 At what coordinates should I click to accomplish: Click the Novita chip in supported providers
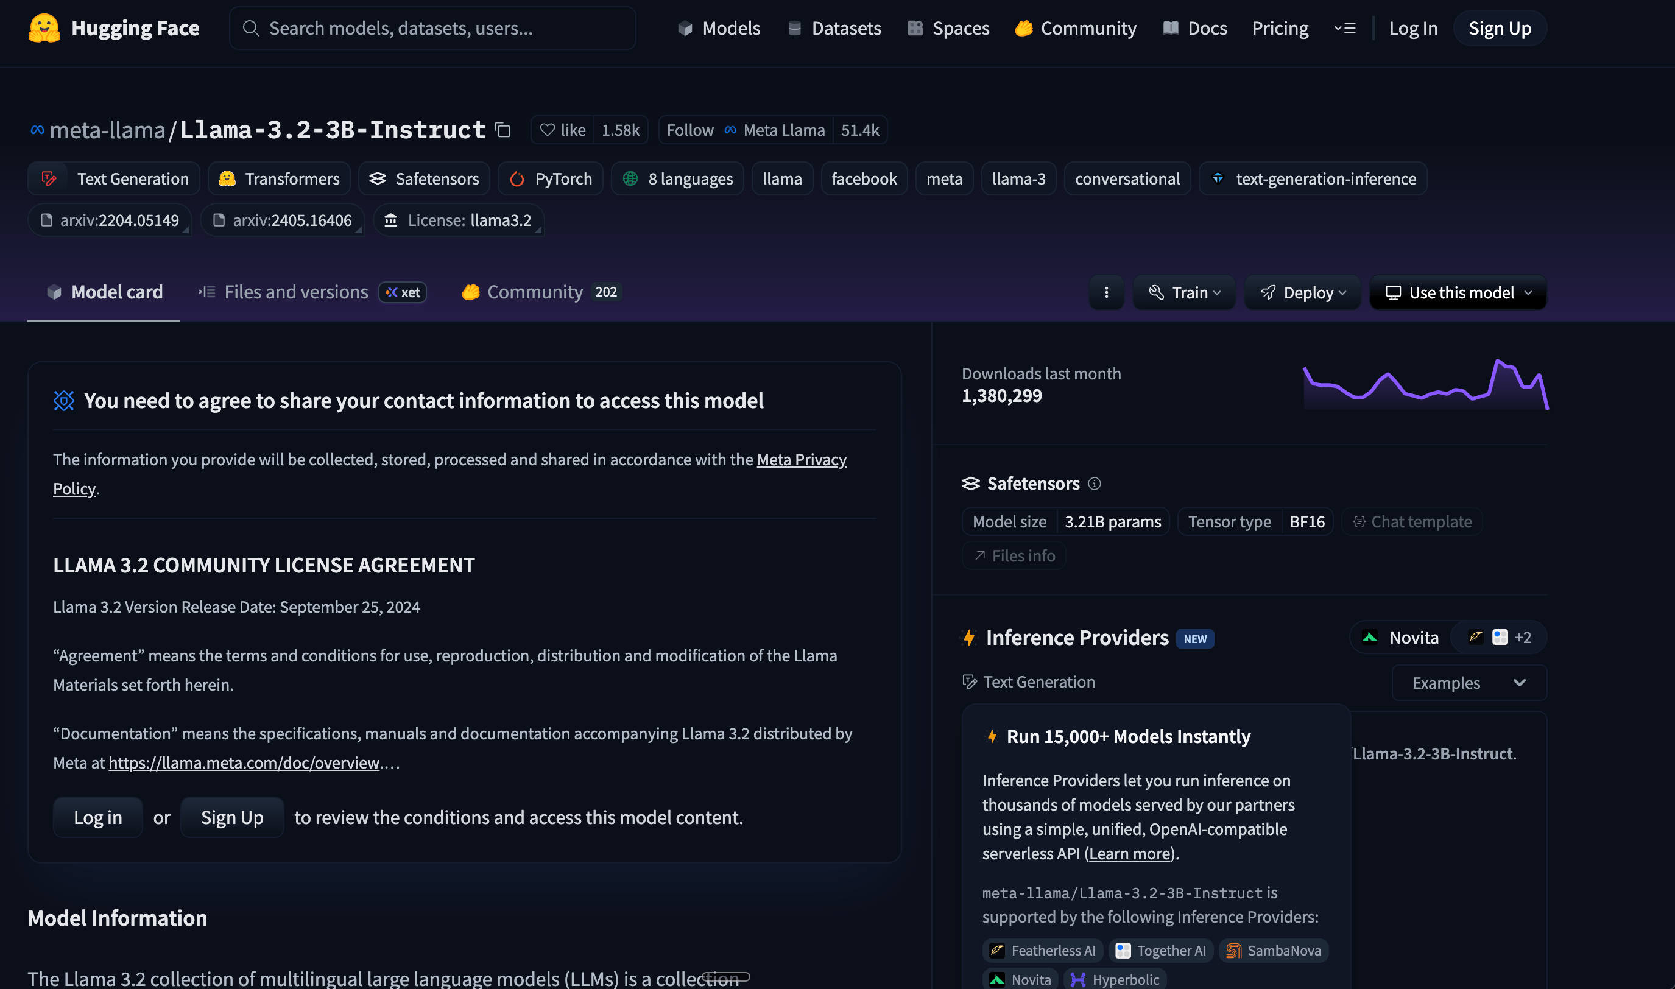pyautogui.click(x=1020, y=979)
